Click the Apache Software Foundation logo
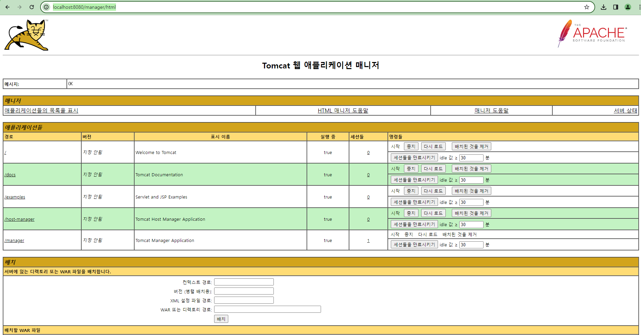 (592, 33)
